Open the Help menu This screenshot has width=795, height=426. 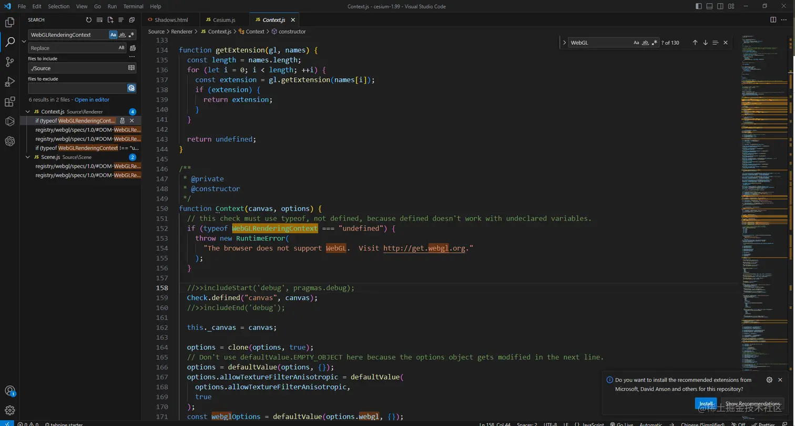[155, 6]
